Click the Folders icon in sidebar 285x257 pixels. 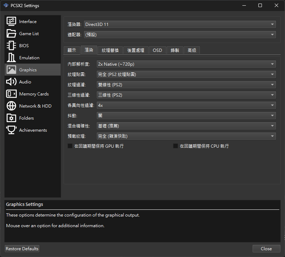click(11, 118)
